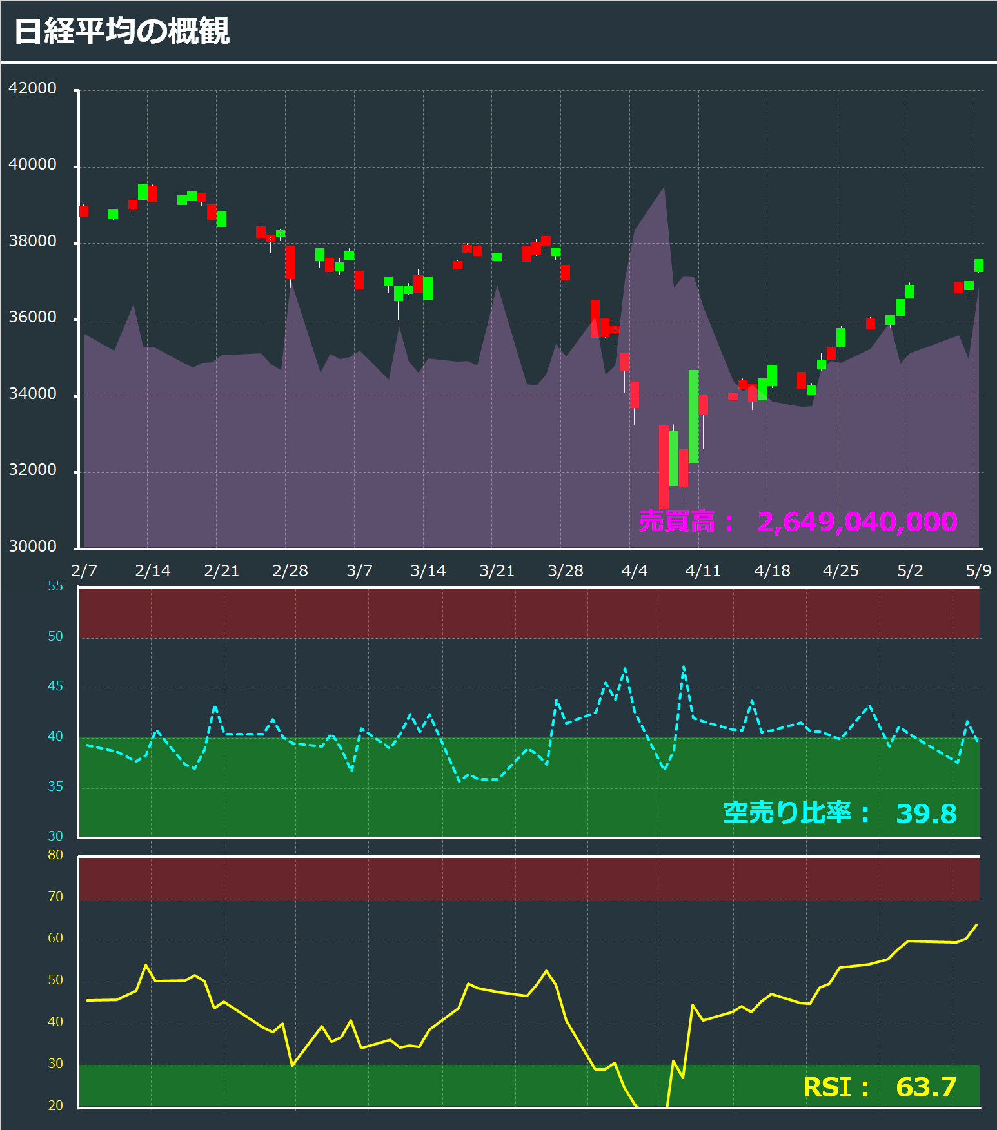
Task: Click the 2/14 date label
Action: [x=153, y=570]
